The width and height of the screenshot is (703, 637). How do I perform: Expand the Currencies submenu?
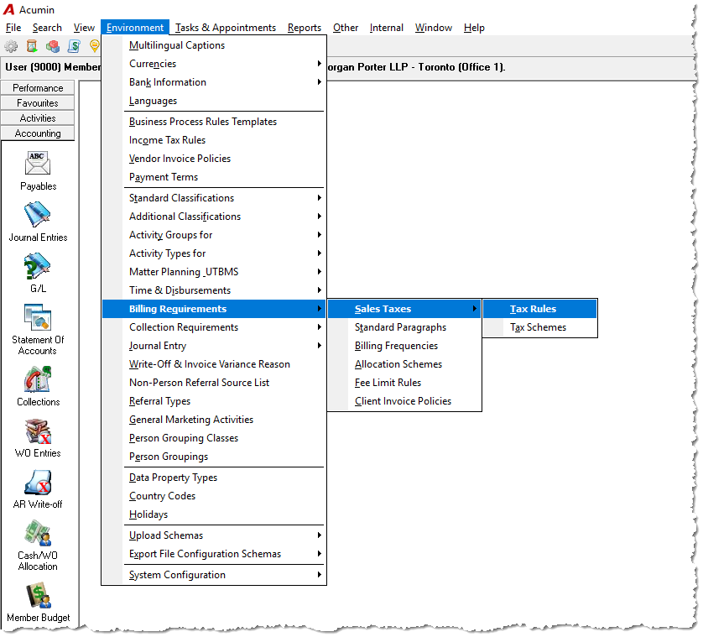tap(213, 64)
